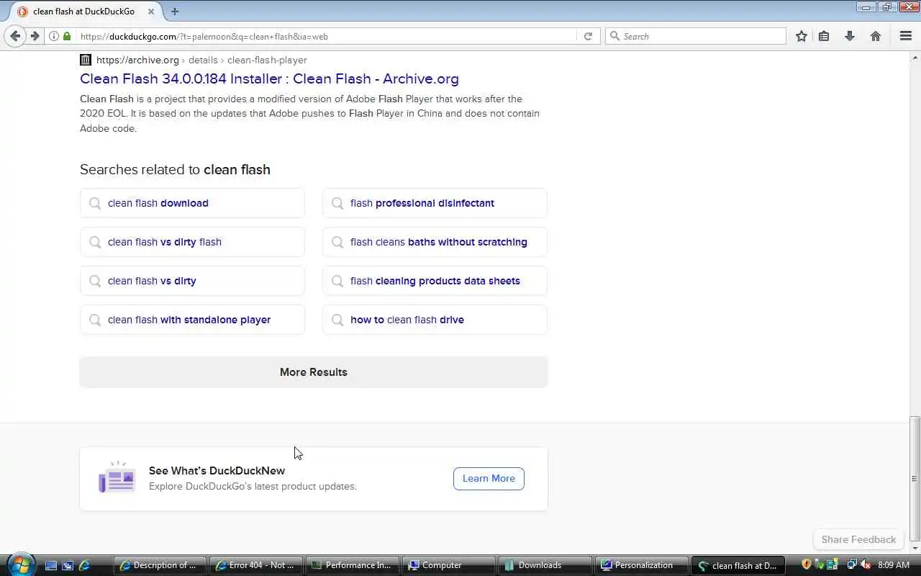This screenshot has width=921, height=576.
Task: Click the security shield tray icon
Action: click(807, 565)
